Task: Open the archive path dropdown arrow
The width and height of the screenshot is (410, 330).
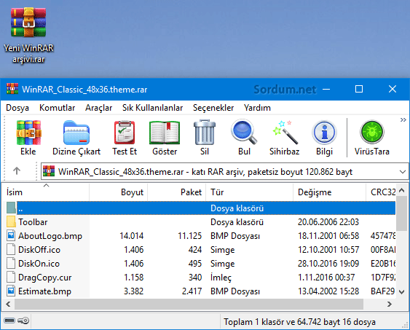Action: (403, 172)
